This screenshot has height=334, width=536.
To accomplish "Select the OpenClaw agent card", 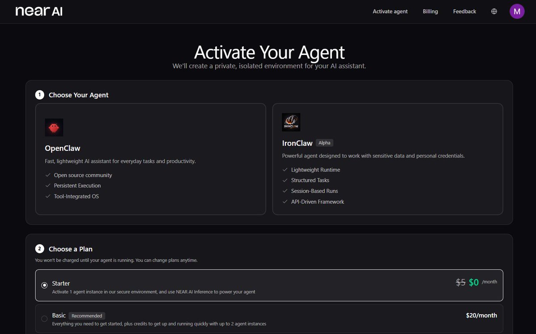I will [x=151, y=159].
